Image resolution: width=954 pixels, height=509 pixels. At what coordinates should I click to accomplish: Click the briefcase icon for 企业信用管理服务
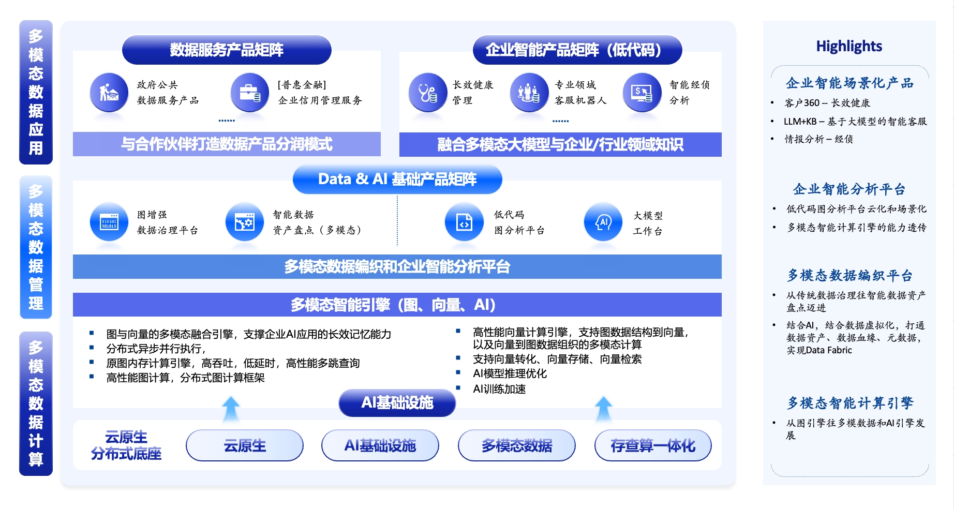tap(249, 93)
